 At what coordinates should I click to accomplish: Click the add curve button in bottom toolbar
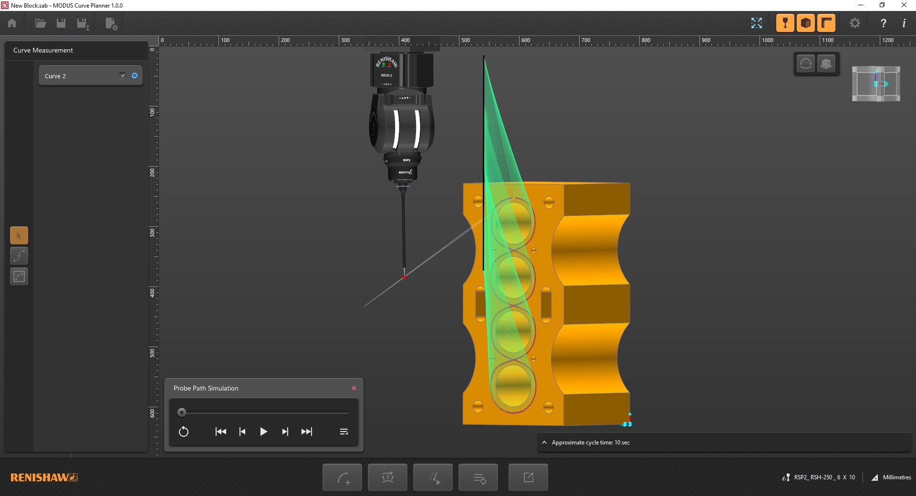pyautogui.click(x=342, y=477)
